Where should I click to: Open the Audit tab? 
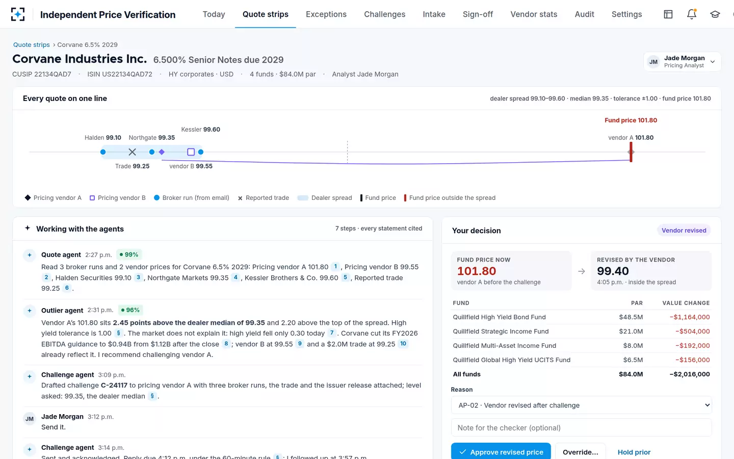point(585,14)
